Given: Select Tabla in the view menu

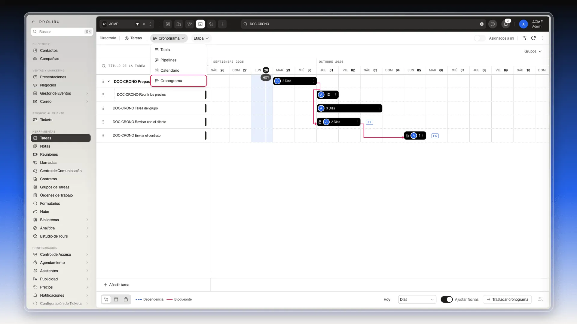Looking at the screenshot, I should (179, 50).
